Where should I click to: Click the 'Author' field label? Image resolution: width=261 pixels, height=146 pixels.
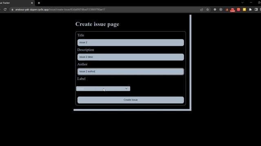82,64
